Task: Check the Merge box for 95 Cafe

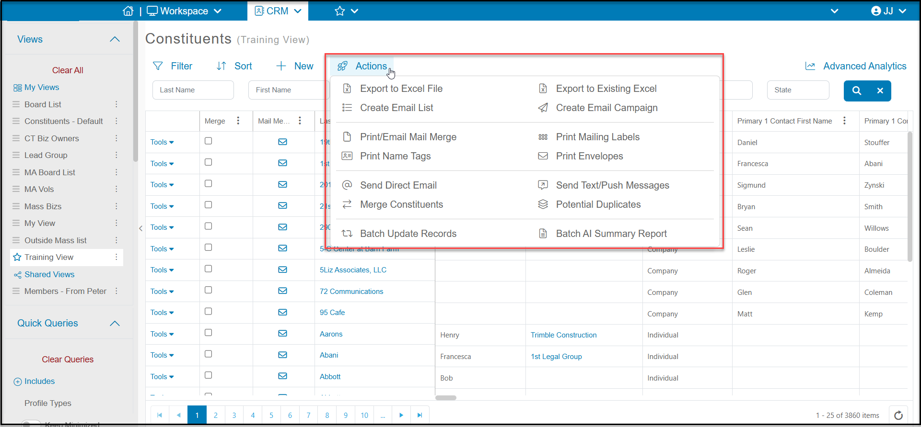Action: coord(208,312)
